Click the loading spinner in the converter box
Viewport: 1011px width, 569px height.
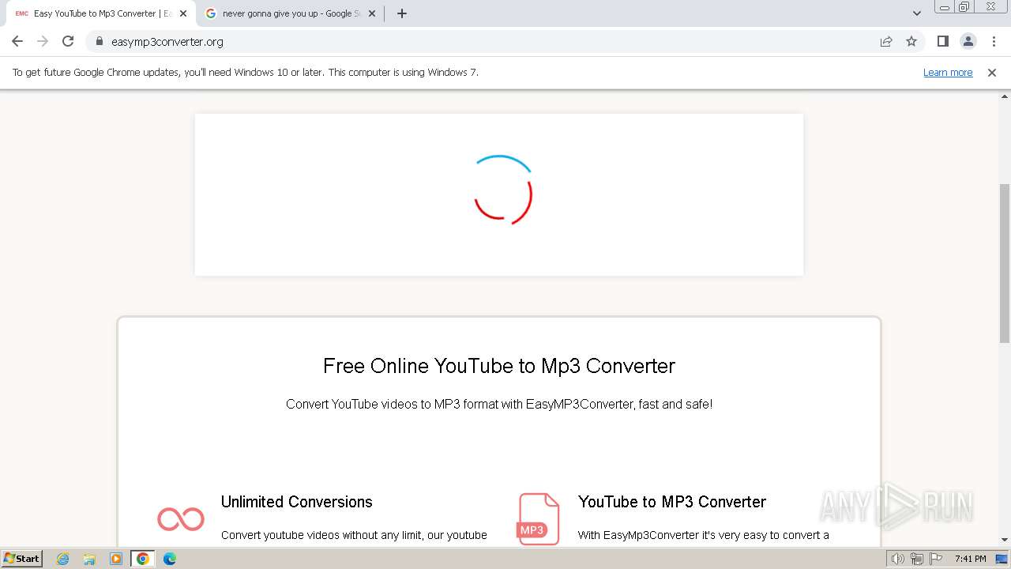(502, 190)
